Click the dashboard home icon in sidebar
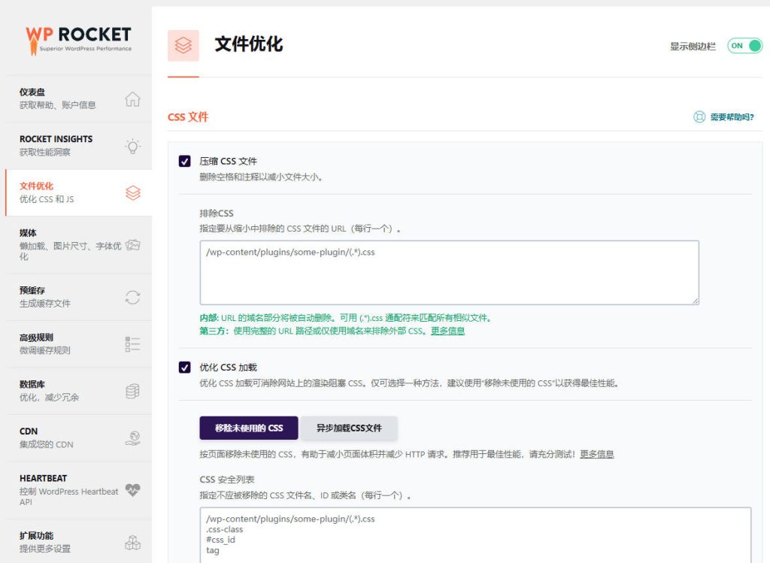The width and height of the screenshot is (770, 563). click(x=132, y=99)
